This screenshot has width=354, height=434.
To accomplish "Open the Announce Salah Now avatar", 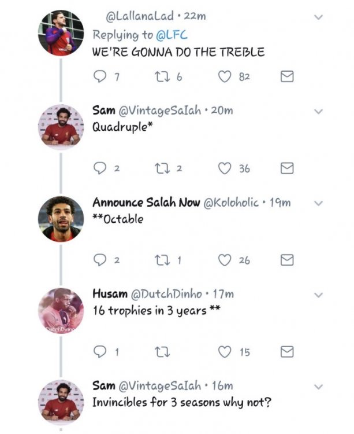I will coord(61,219).
